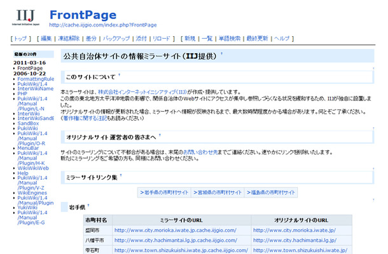
Task: Open 添付 (attach) in the navigation bar
Action: coord(141,39)
